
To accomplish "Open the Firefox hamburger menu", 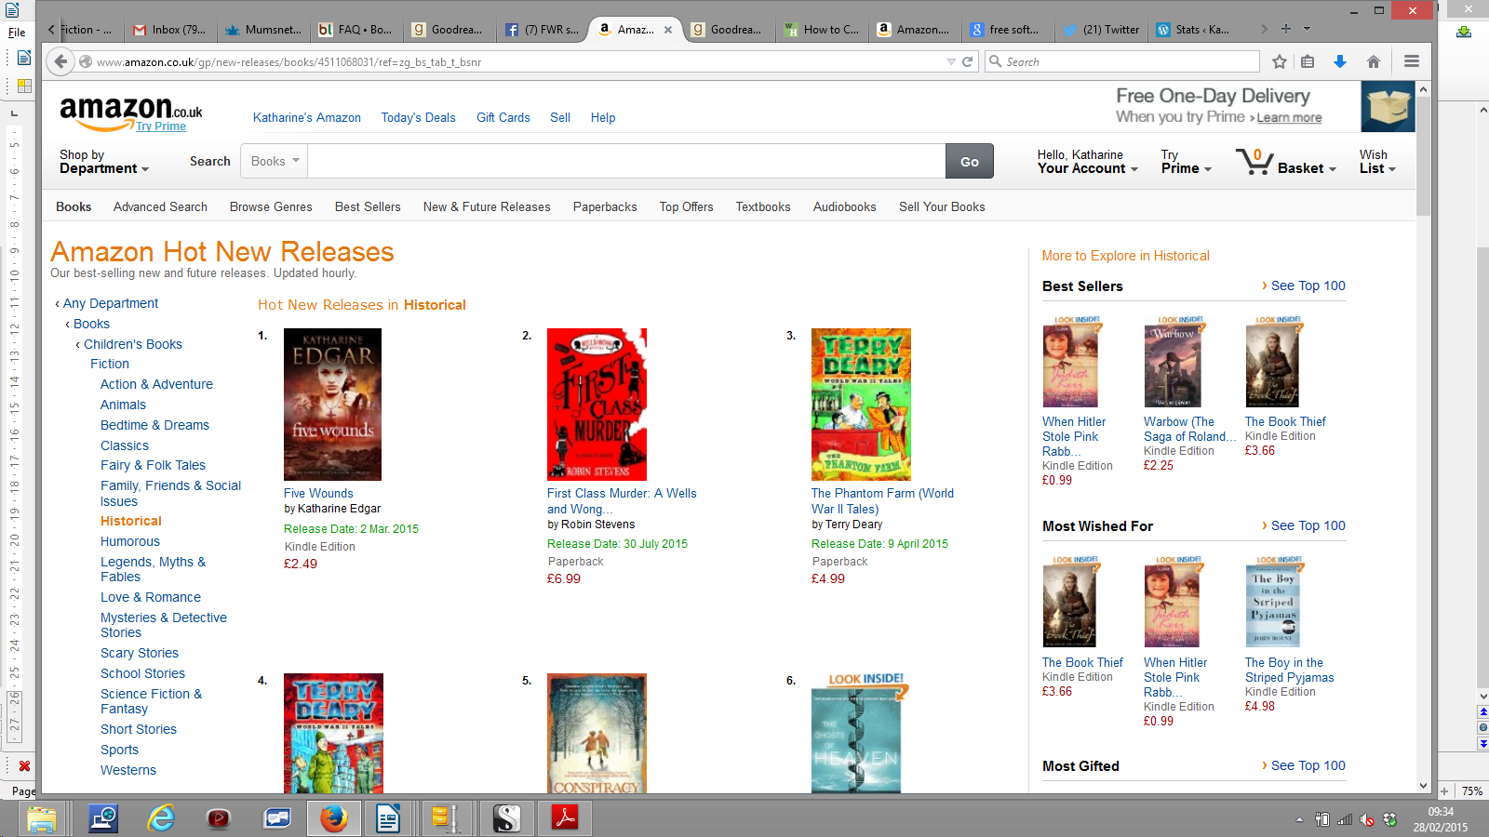I will [x=1412, y=61].
